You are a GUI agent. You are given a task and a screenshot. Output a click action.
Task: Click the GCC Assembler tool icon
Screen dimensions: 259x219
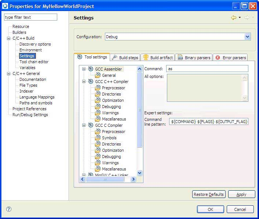coord(91,69)
